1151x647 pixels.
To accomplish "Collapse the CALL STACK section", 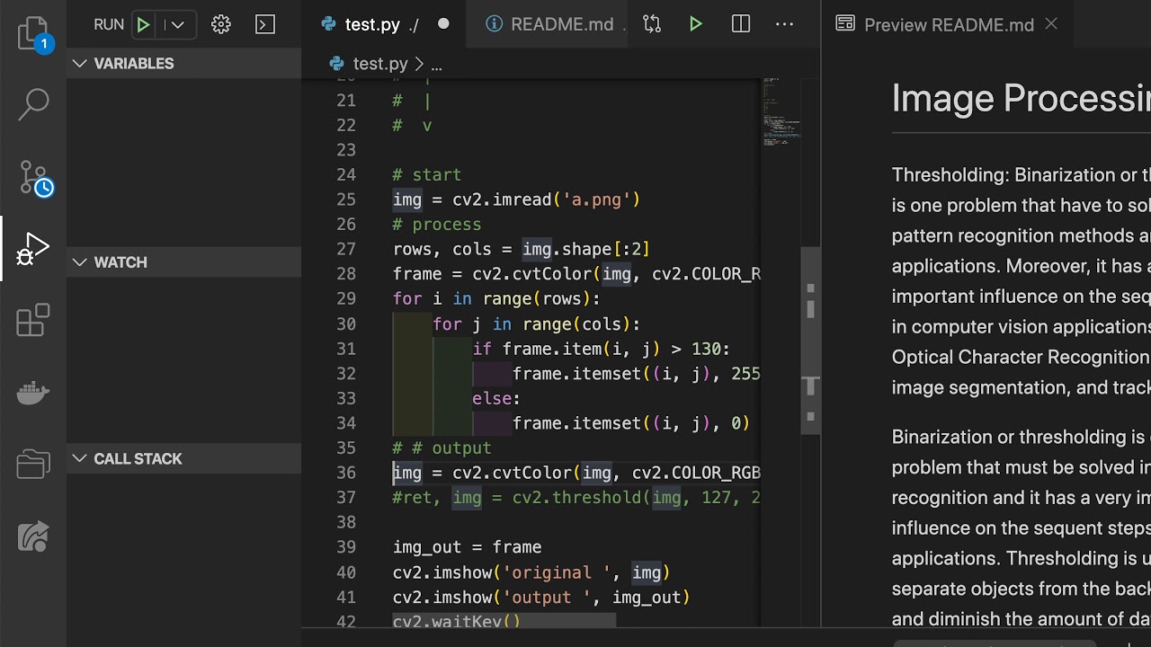I will (x=80, y=458).
